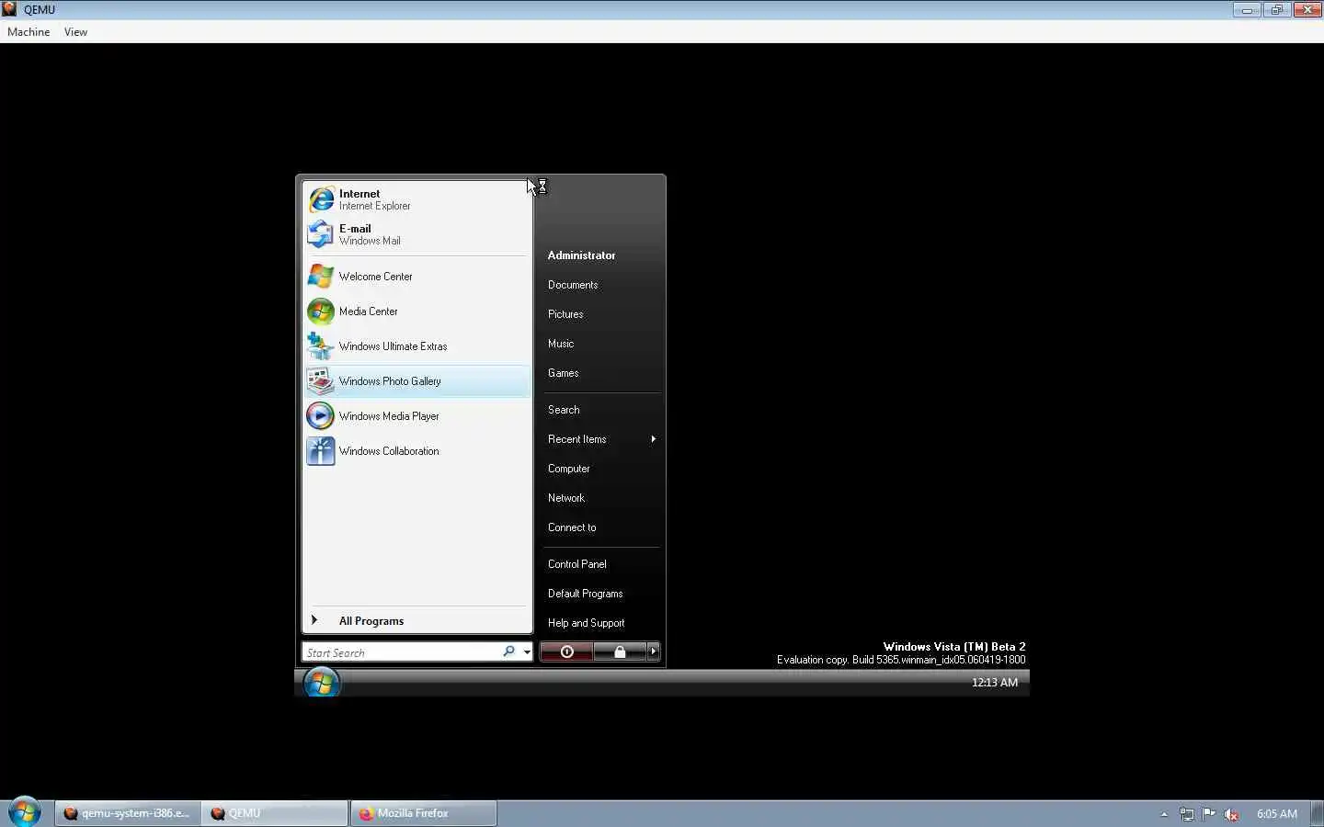
Task: Click the power button in Start menu
Action: [x=566, y=651]
